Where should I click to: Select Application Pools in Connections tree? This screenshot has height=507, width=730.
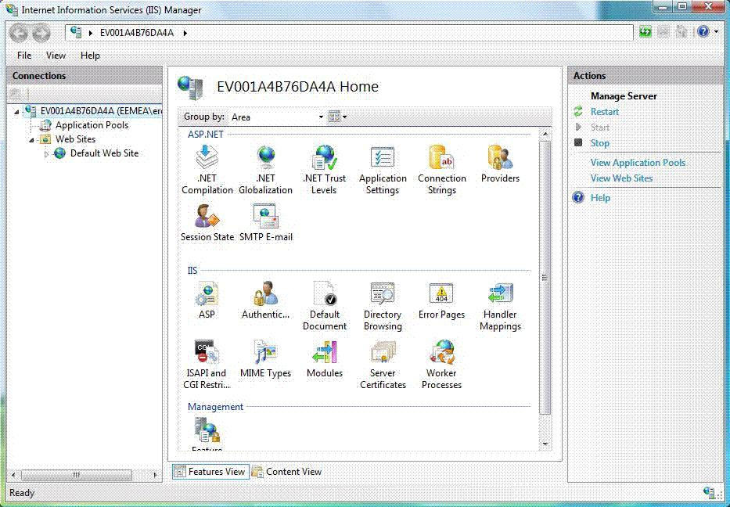pos(92,125)
